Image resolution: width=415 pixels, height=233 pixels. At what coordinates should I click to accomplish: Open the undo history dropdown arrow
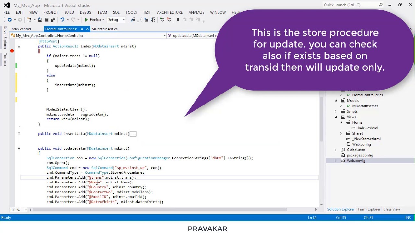[67, 20]
